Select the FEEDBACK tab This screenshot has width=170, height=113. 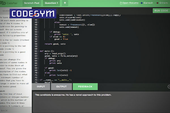[x=85, y=86]
